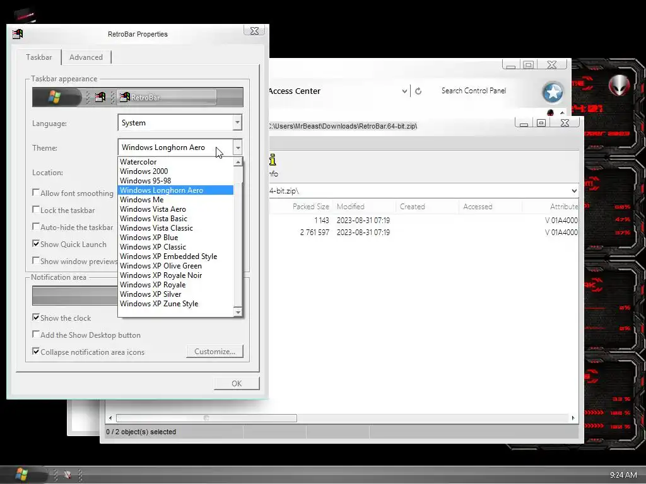
Task: Uncheck Show the clock
Action: point(36,318)
